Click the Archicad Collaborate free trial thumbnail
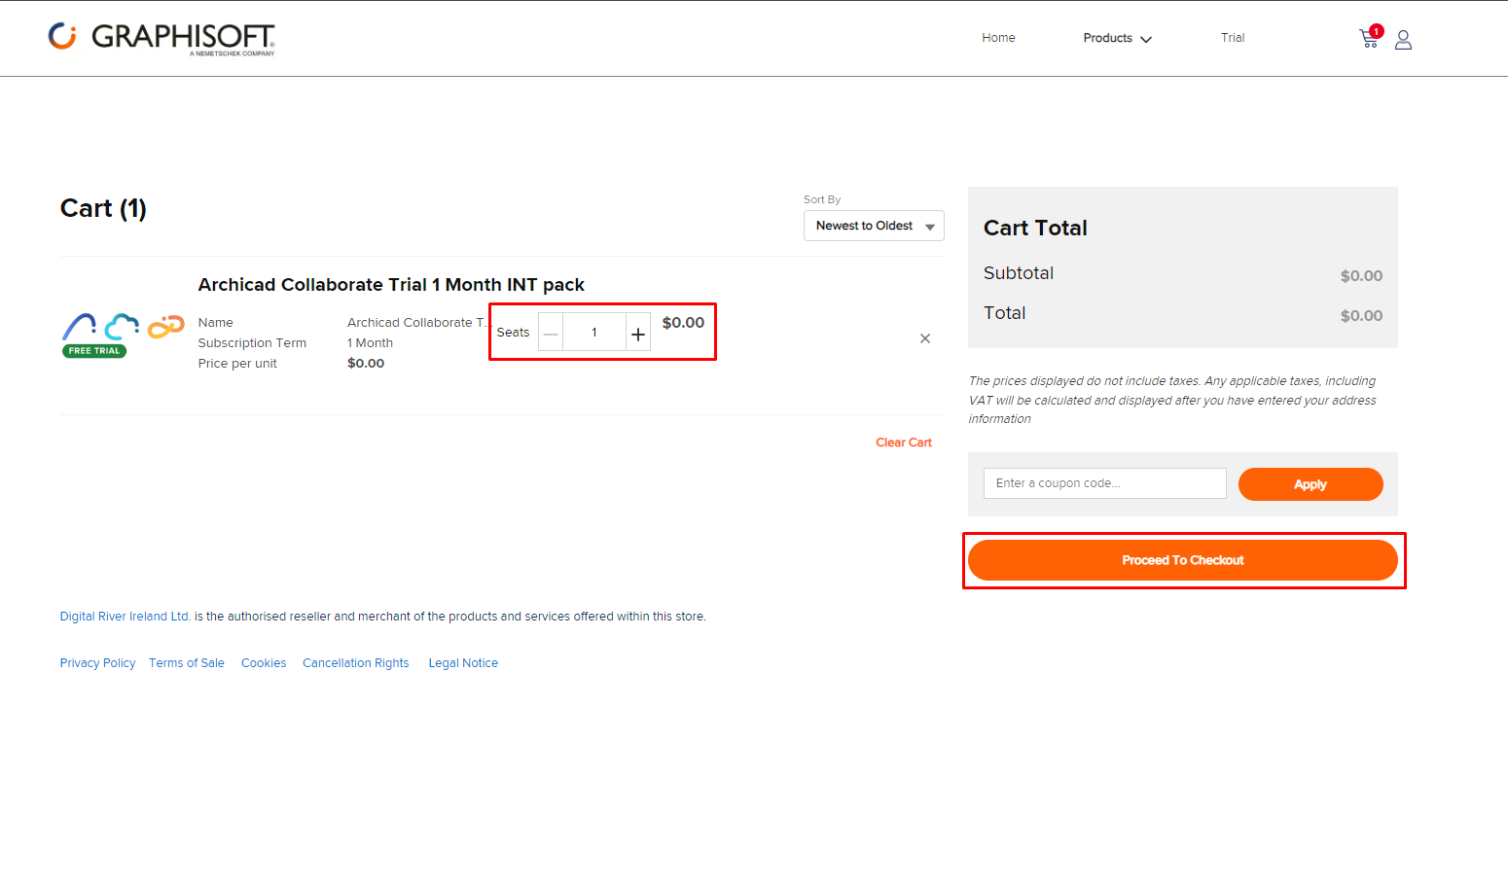 [123, 335]
